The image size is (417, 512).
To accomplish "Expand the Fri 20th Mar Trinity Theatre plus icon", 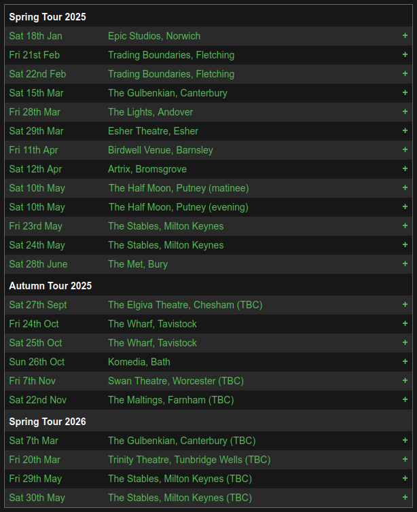I will [405, 459].
